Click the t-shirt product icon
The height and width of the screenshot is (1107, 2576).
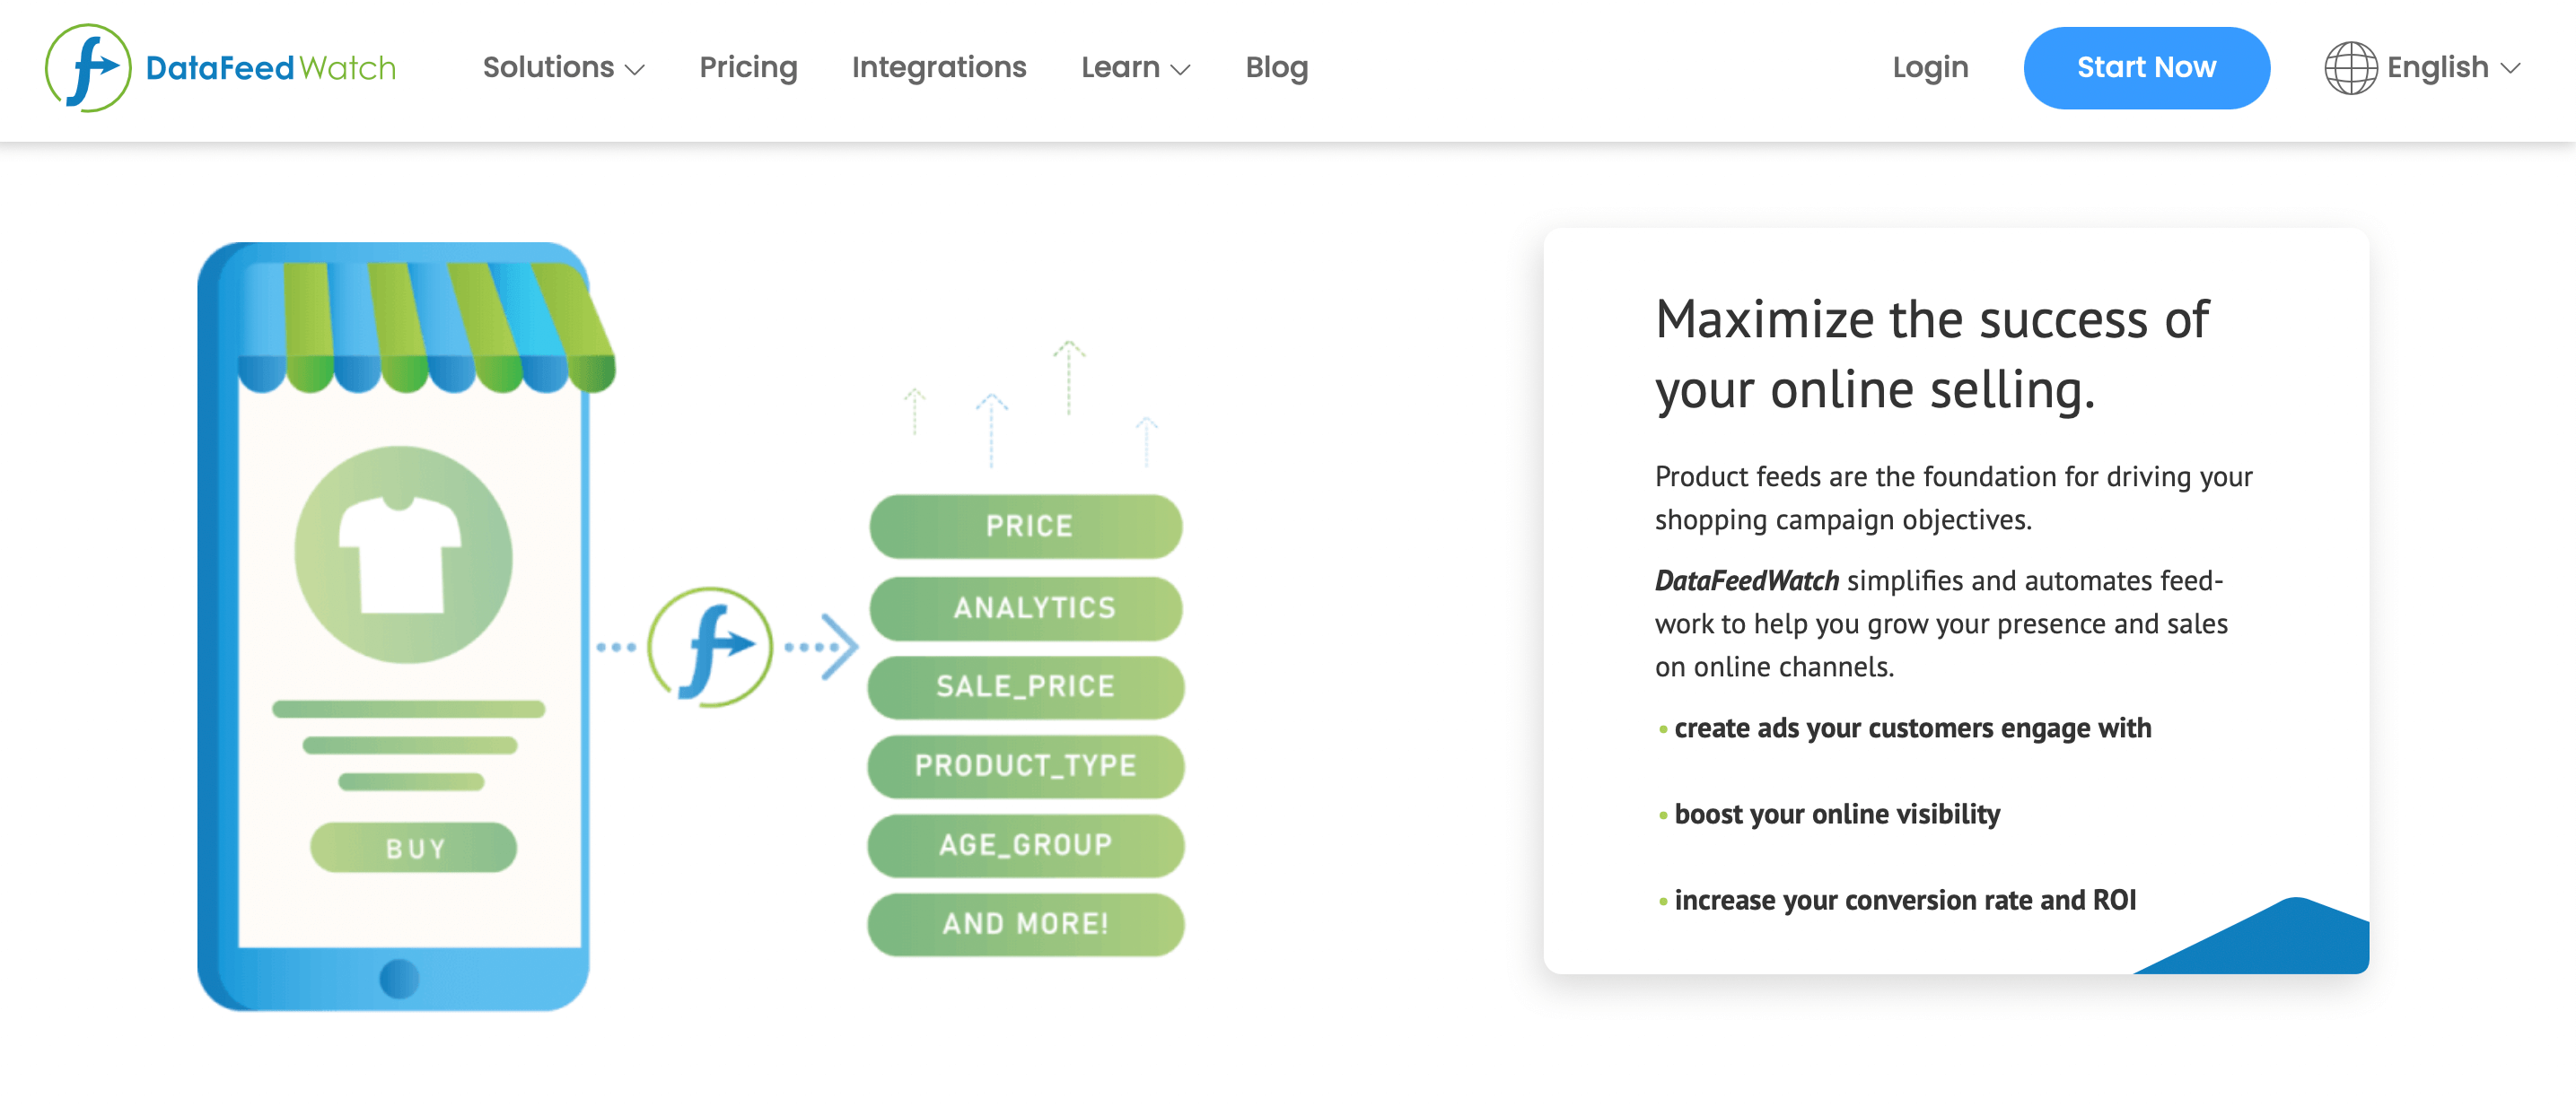point(403,554)
